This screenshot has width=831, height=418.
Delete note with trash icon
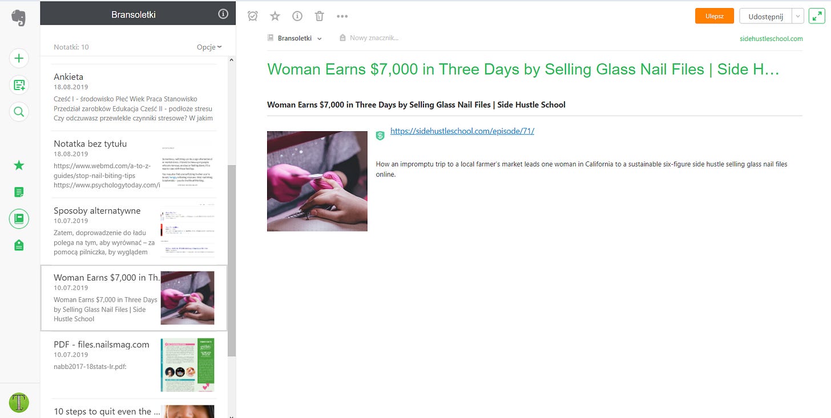(x=320, y=16)
